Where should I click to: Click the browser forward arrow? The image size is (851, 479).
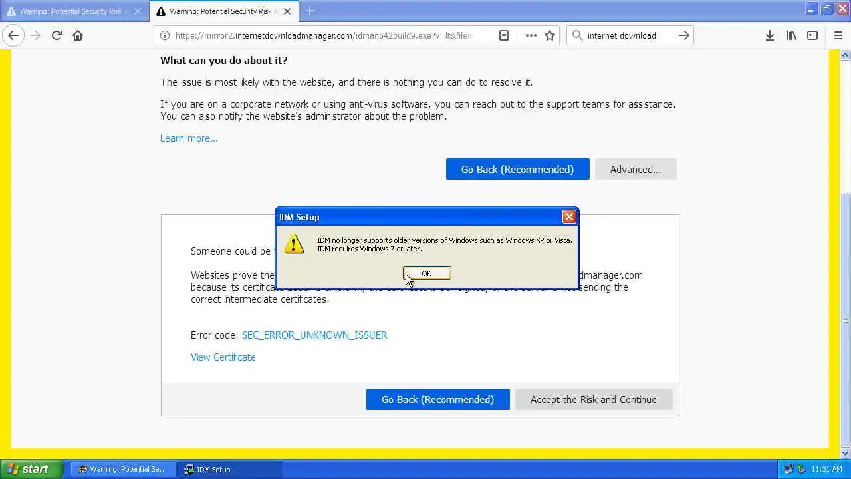tap(35, 35)
